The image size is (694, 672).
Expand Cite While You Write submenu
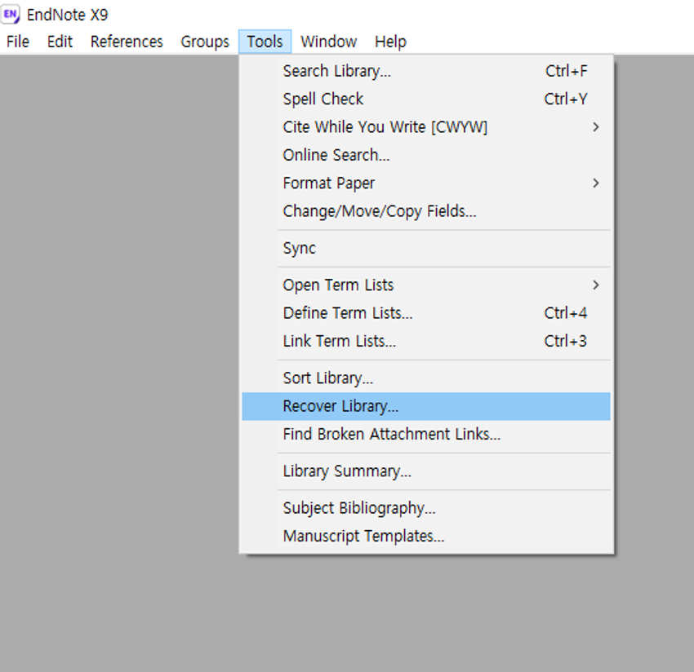point(426,127)
